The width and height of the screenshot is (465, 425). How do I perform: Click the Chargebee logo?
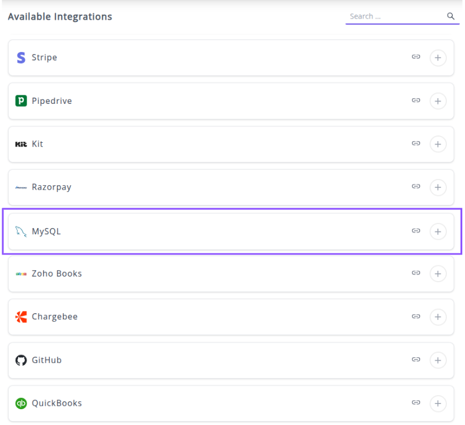[x=21, y=317]
